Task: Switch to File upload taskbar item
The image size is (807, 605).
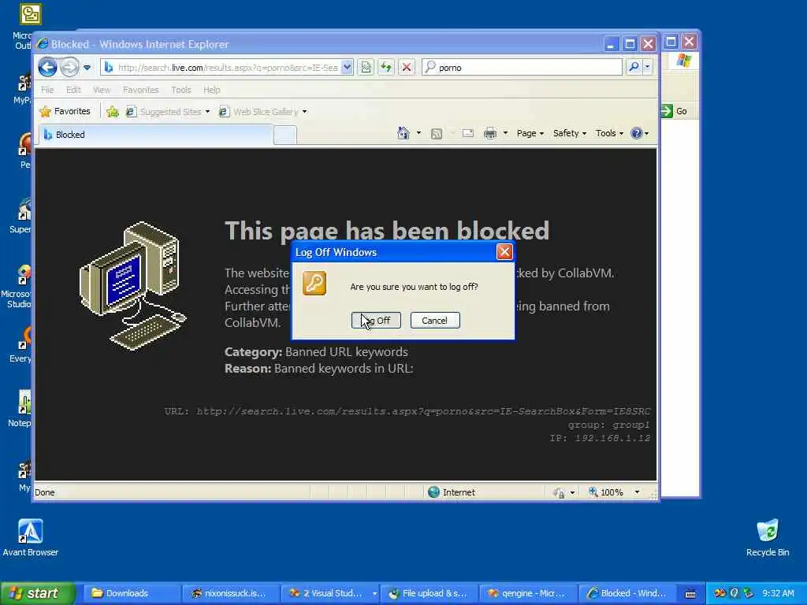Action: pos(430,593)
